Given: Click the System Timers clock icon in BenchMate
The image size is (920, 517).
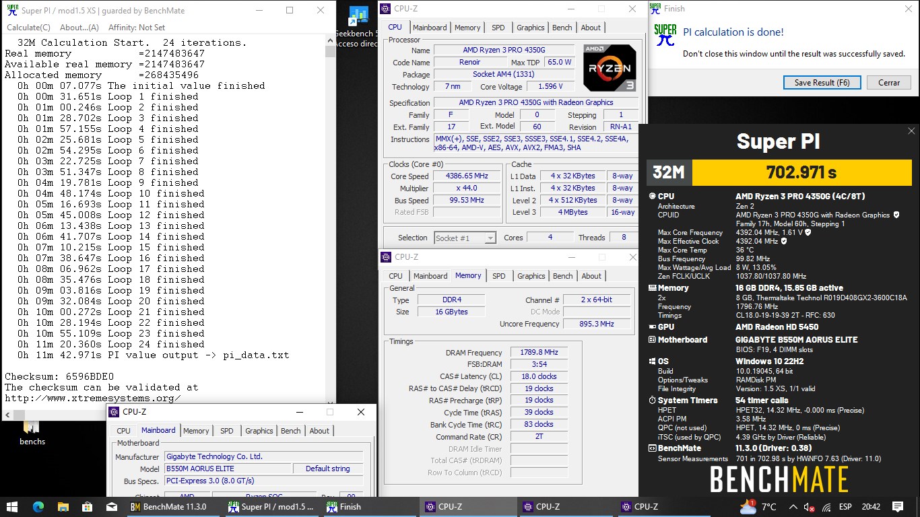Looking at the screenshot, I should pyautogui.click(x=652, y=400).
